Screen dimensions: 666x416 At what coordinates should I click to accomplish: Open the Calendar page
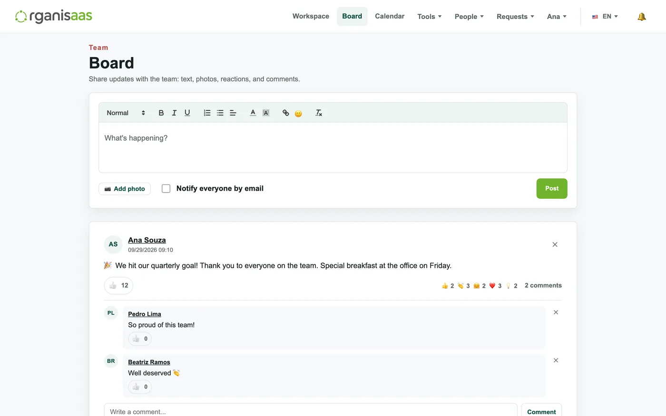coord(390,16)
